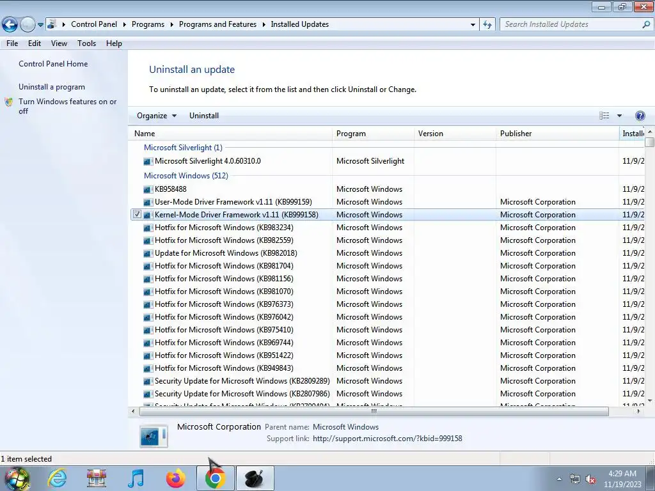Click the blue help icon
The image size is (655, 491).
coord(640,116)
